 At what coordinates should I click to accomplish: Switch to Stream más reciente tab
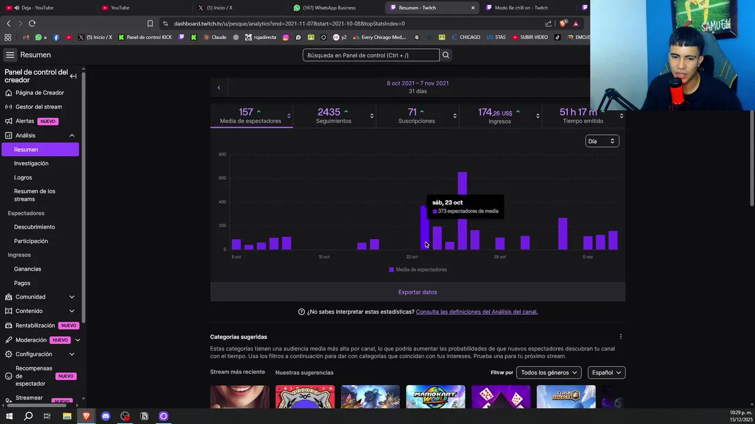[x=237, y=372]
